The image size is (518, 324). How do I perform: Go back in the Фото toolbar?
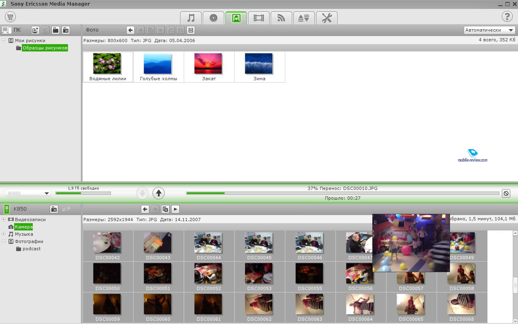tap(130, 30)
